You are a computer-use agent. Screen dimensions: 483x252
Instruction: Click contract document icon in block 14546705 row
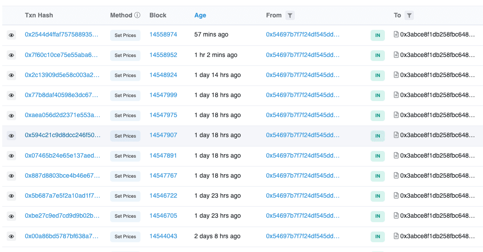(x=396, y=215)
